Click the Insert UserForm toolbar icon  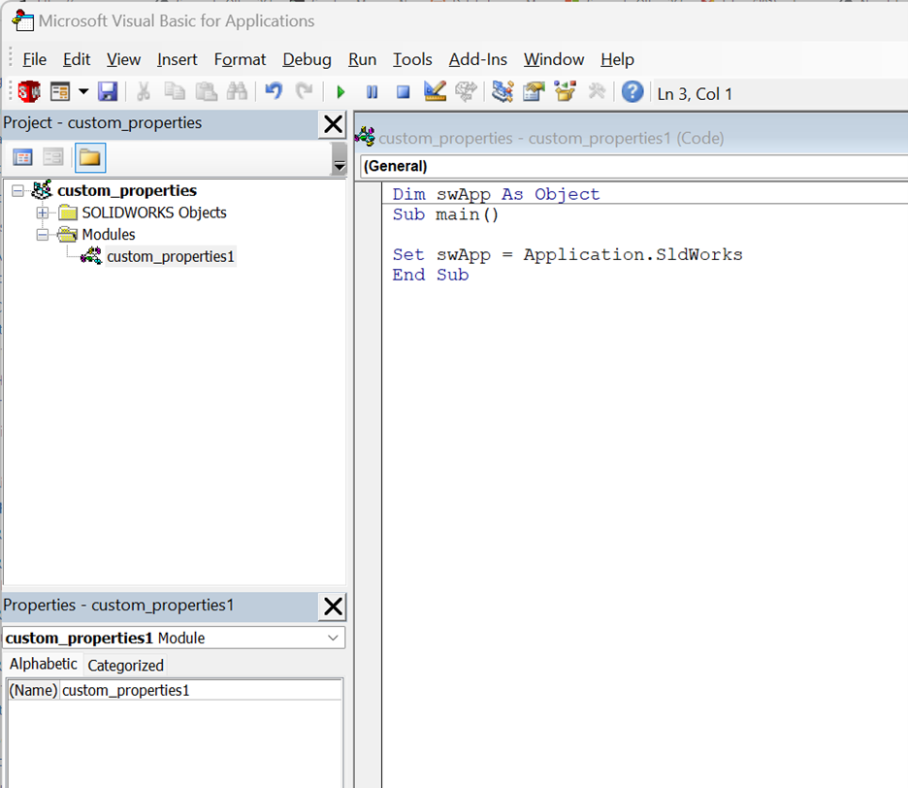[x=60, y=92]
